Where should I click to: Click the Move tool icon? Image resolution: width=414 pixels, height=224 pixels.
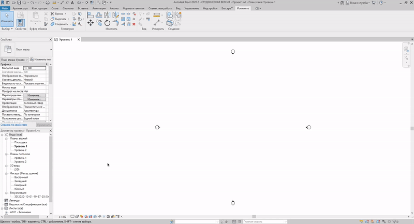91,23
